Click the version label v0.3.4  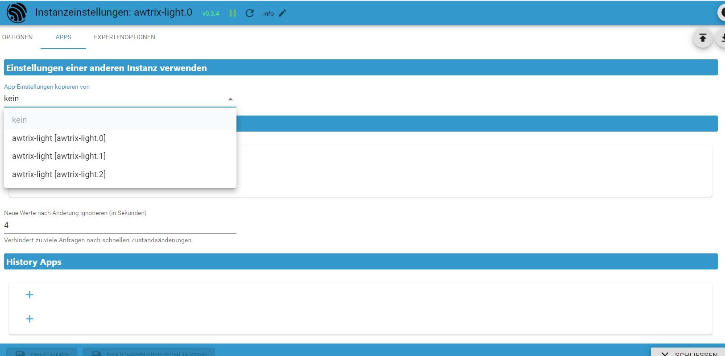pos(211,13)
